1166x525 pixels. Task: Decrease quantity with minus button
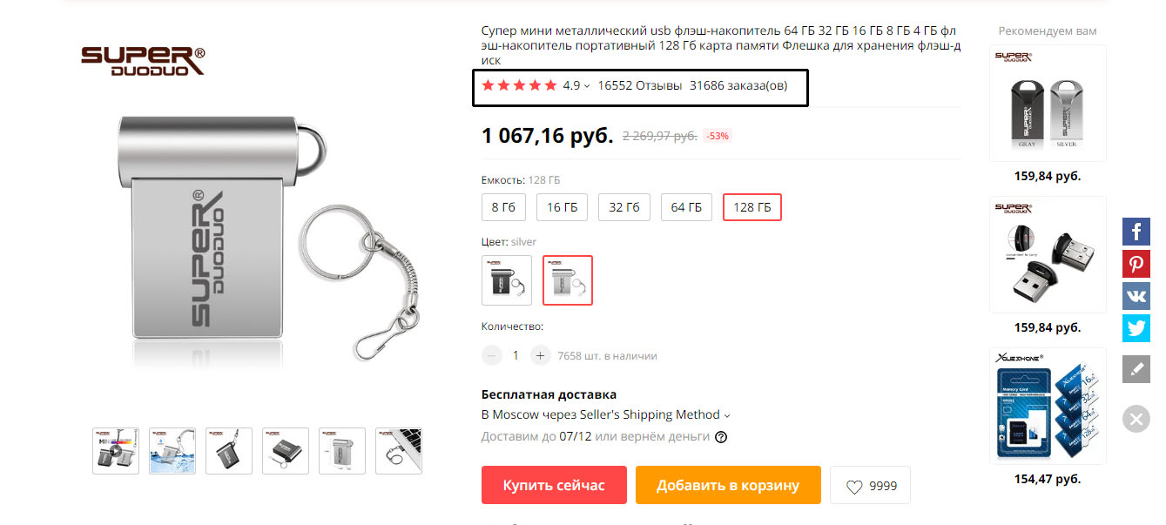492,355
